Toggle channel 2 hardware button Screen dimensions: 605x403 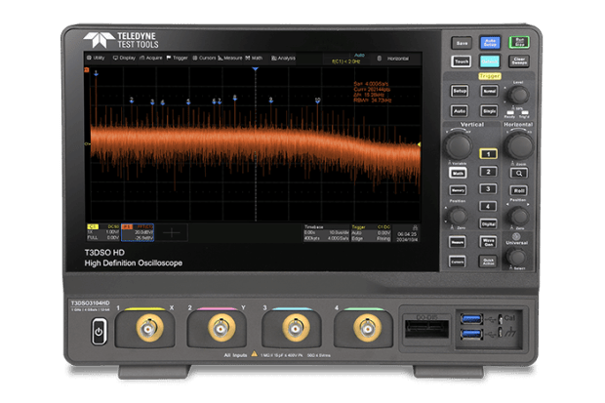488,172
